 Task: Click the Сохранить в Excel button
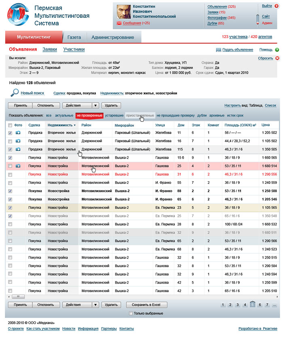146,305
